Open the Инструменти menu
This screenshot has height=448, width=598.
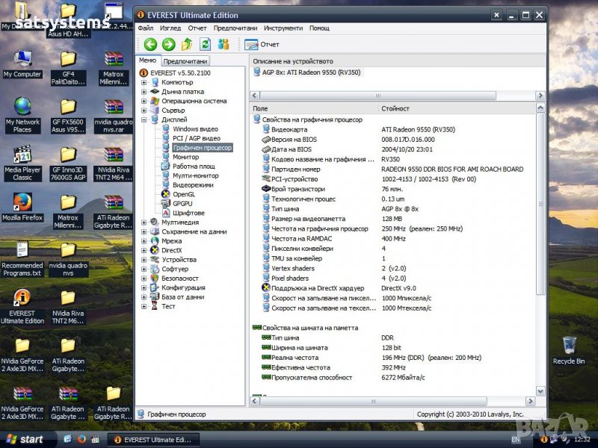283,28
